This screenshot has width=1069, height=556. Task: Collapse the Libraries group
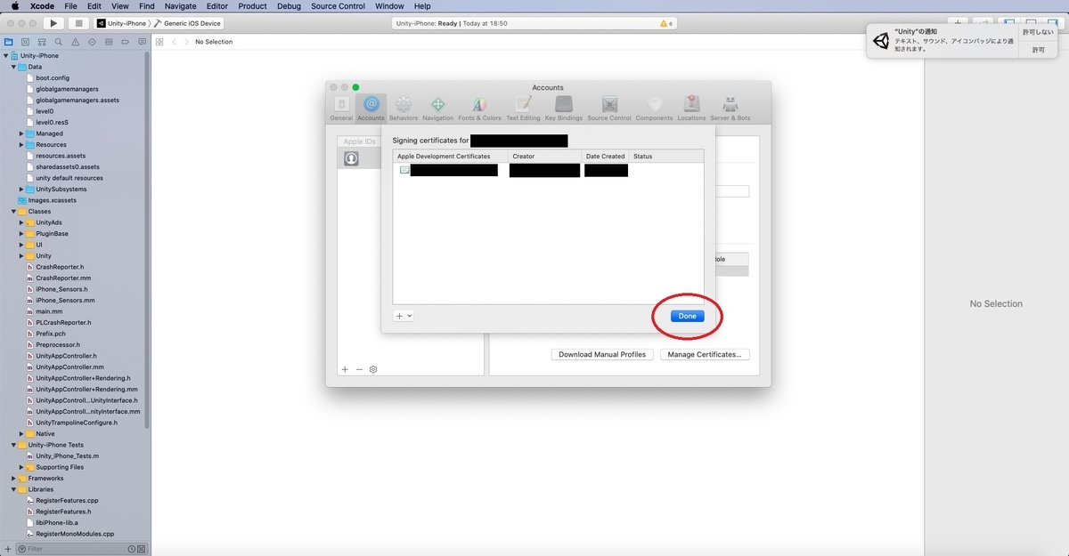[14, 489]
